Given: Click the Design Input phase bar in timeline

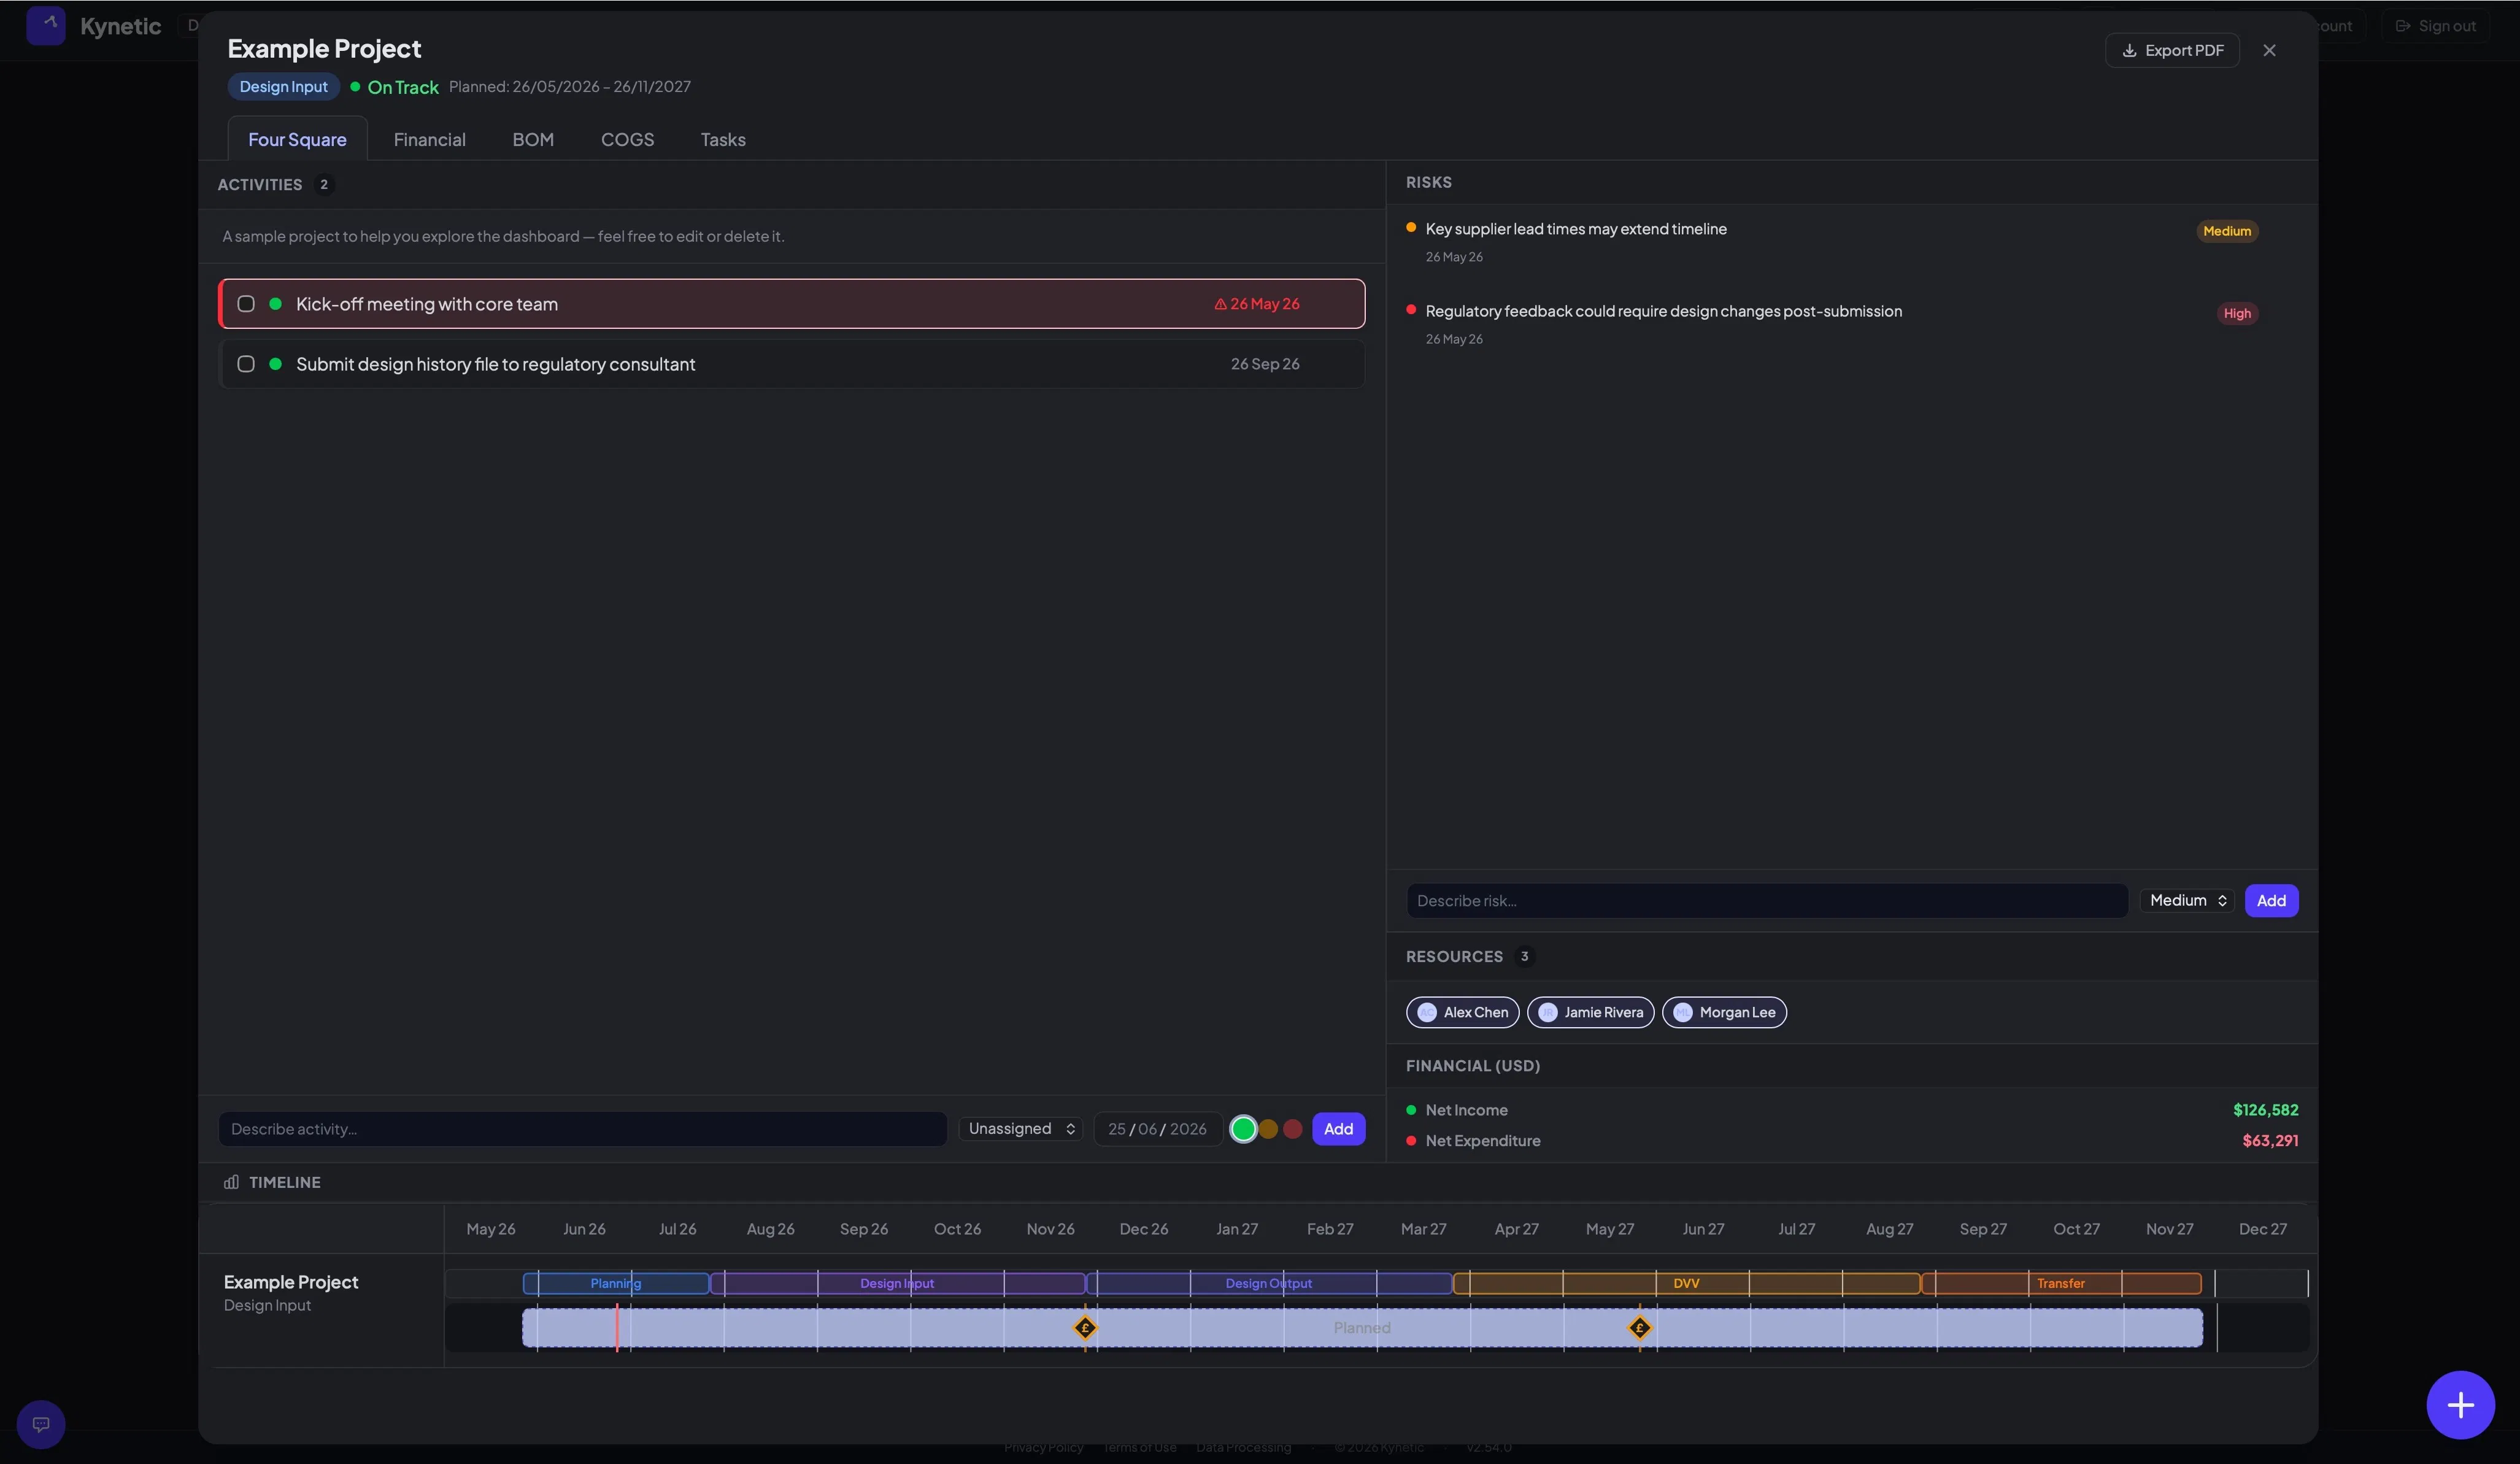Looking at the screenshot, I should point(897,1283).
